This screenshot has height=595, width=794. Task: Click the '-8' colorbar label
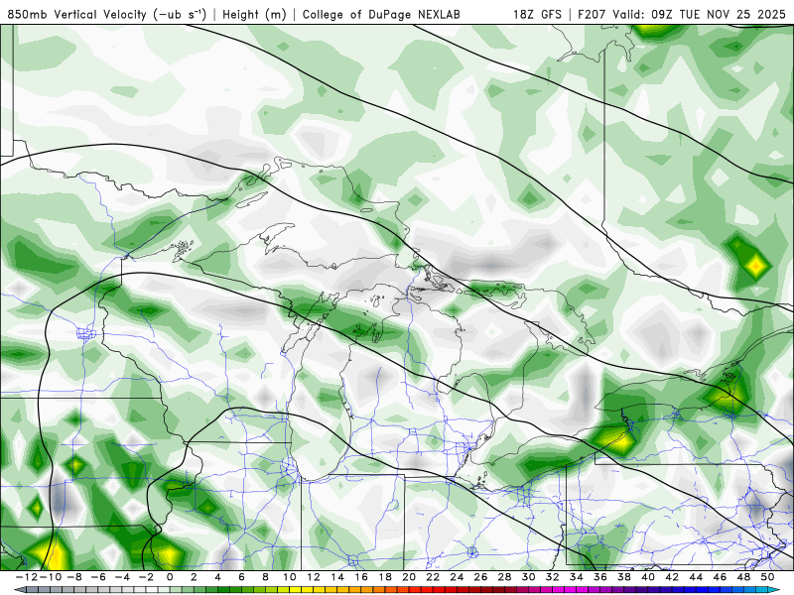click(x=74, y=577)
